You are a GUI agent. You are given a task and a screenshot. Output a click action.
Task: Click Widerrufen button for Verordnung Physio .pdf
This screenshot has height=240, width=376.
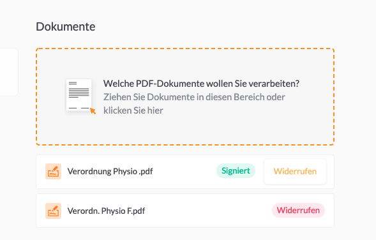click(295, 172)
